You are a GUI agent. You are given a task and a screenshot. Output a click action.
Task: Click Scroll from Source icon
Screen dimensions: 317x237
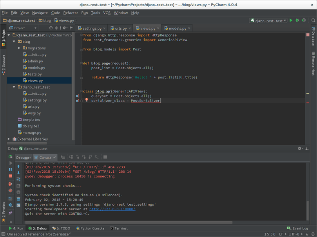coord(51,28)
